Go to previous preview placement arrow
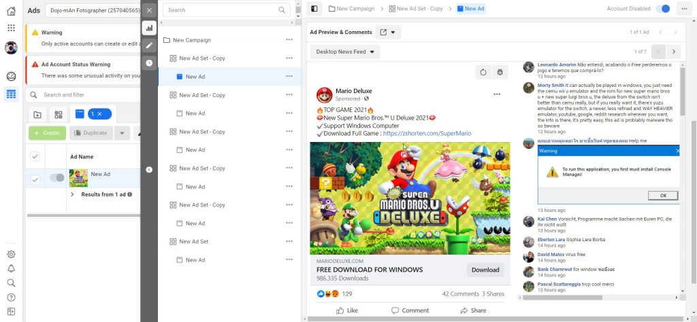Screen dimensions: 697x322 pos(658,52)
